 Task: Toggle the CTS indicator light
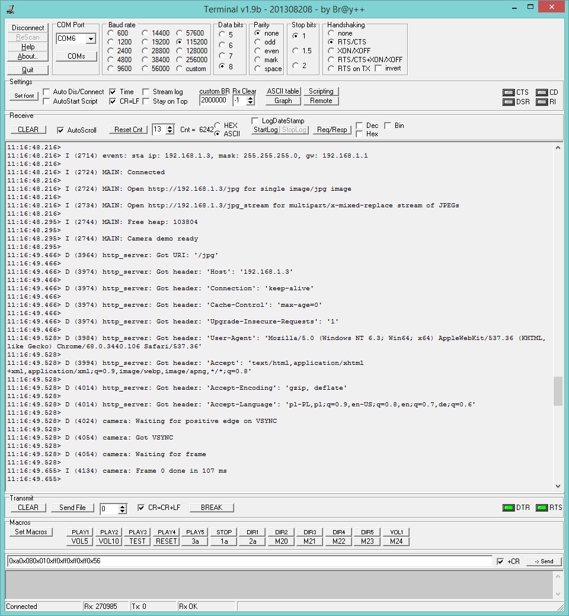509,92
